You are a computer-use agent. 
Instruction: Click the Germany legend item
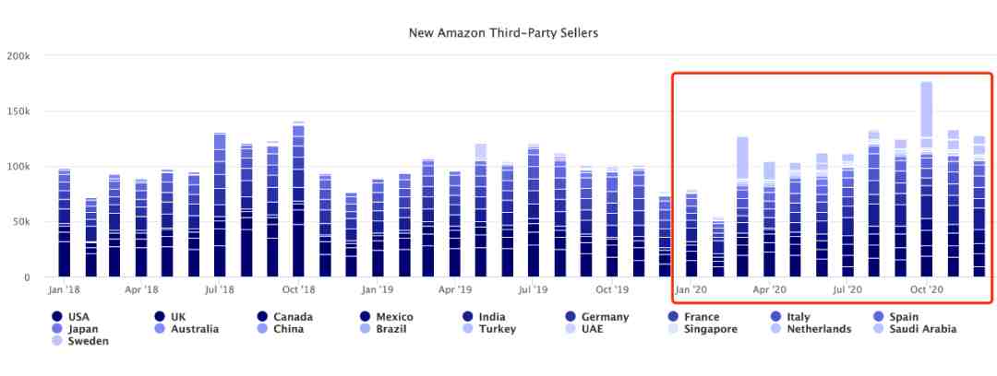pos(597,316)
